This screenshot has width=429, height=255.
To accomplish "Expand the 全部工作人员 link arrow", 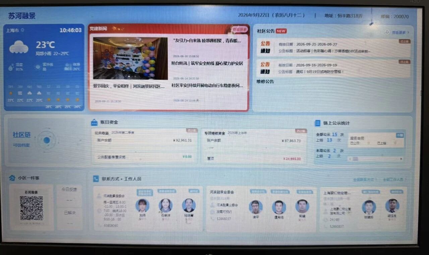I will click(395, 179).
